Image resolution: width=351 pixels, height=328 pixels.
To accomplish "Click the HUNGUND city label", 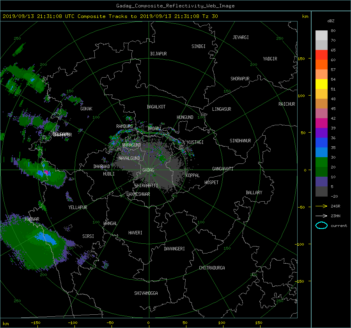I will (x=185, y=117).
